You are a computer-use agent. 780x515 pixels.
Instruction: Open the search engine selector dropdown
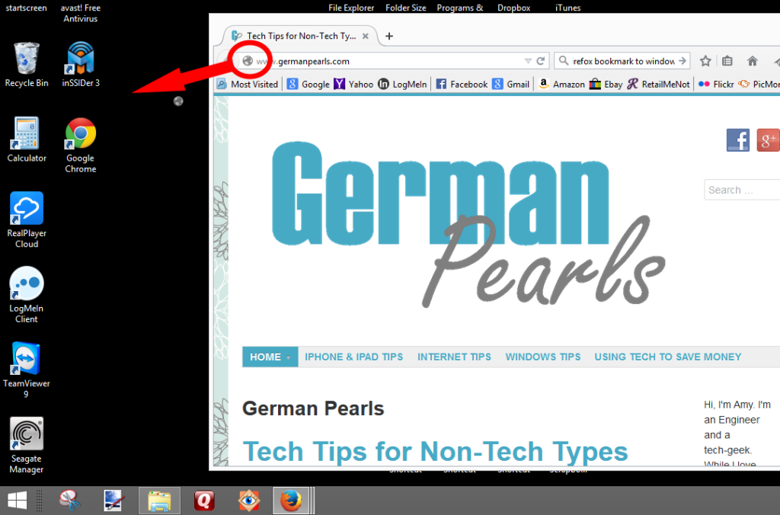pyautogui.click(x=563, y=61)
